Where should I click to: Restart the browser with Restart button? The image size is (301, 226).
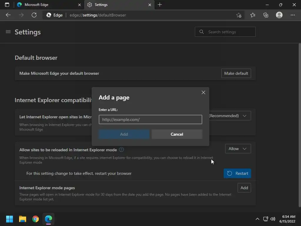tap(237, 173)
